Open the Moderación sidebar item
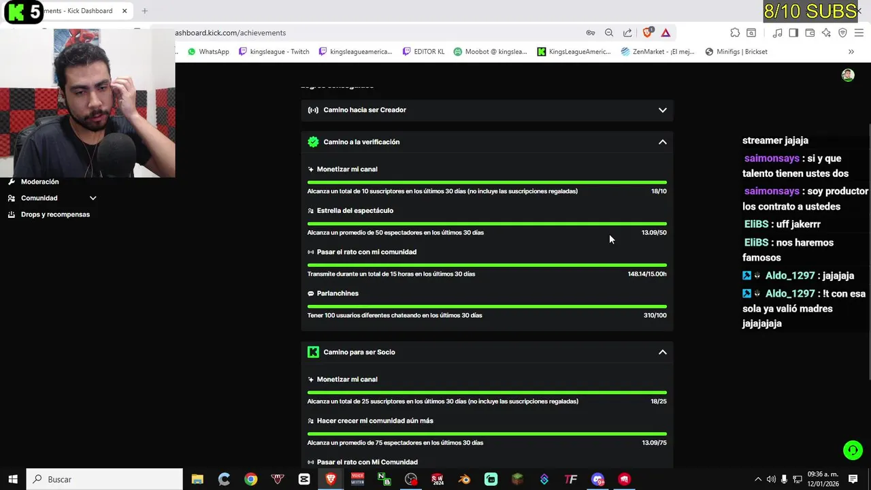871x490 pixels. click(39, 182)
